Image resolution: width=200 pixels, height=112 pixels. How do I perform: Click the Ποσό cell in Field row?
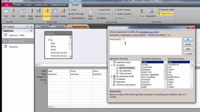[x=81, y=71]
